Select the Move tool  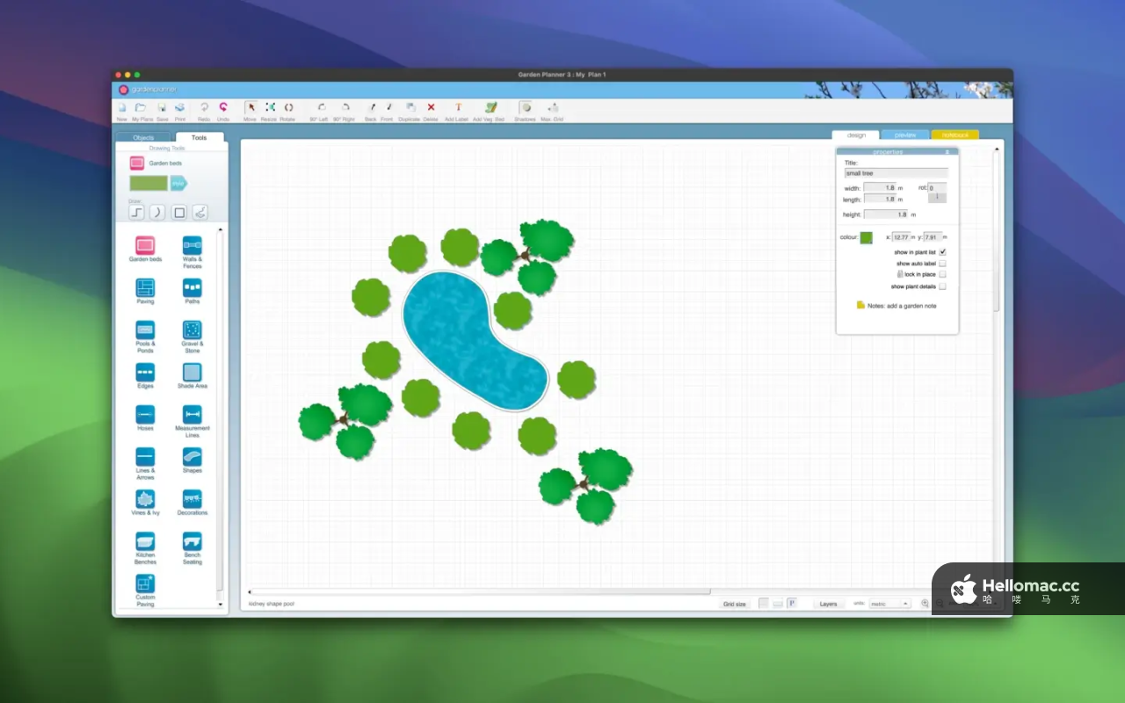click(250, 108)
